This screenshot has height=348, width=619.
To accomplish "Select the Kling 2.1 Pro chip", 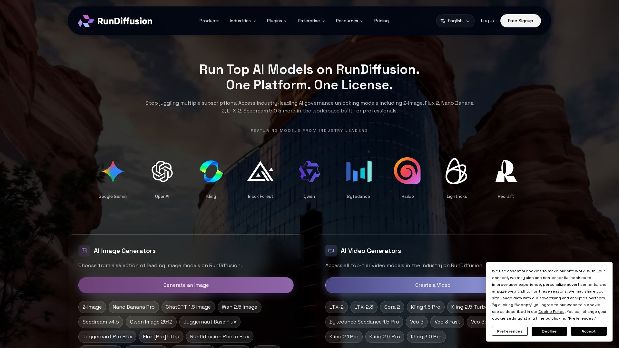I will click(344, 337).
